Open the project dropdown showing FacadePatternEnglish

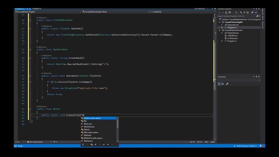coord(48,12)
